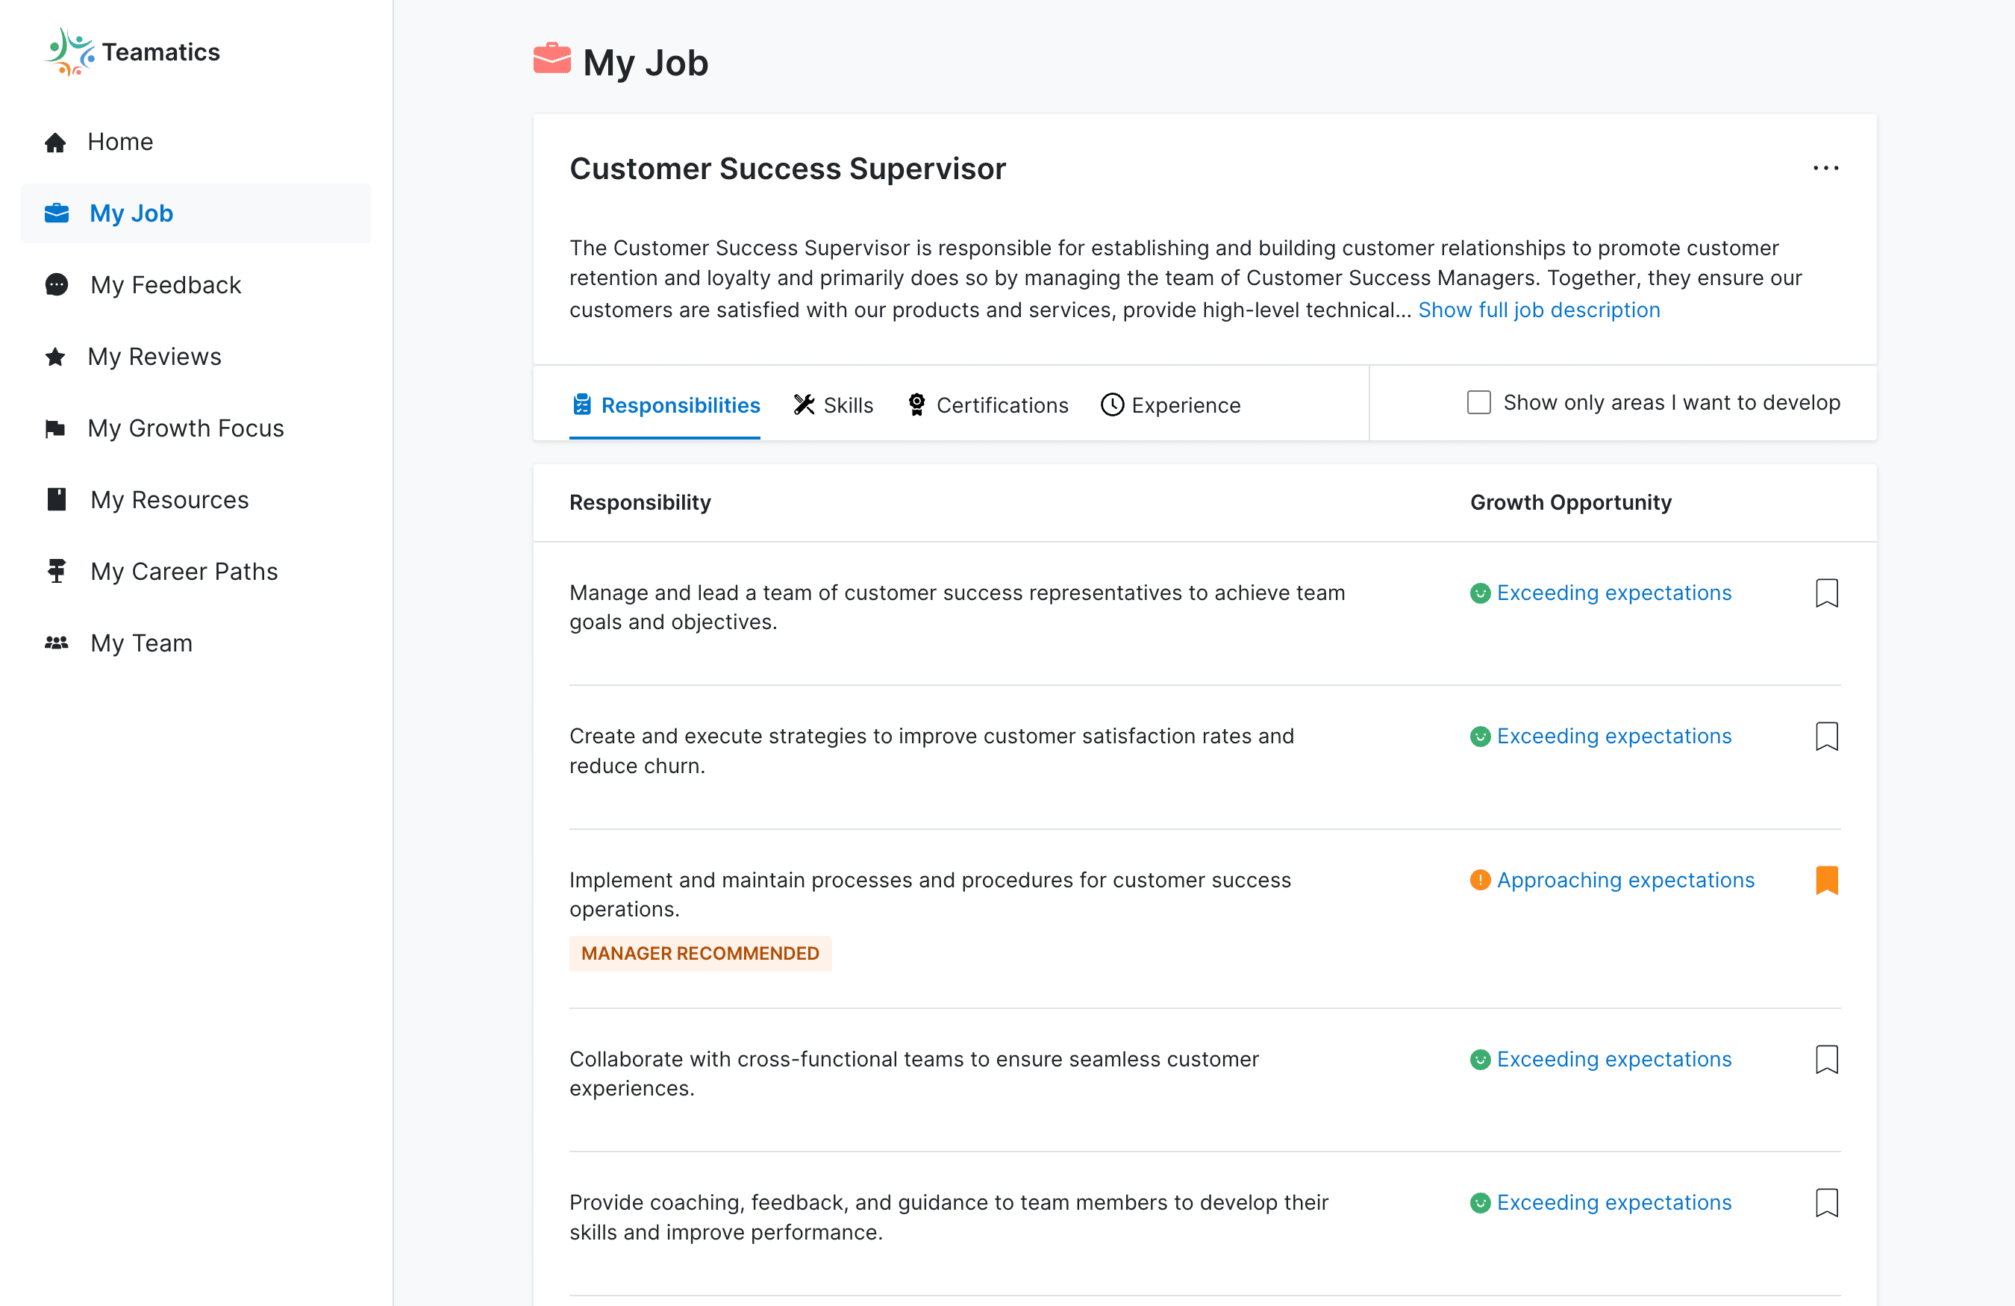This screenshot has height=1306, width=2015.
Task: Toggle Show only areas I want to develop
Action: coord(1478,402)
